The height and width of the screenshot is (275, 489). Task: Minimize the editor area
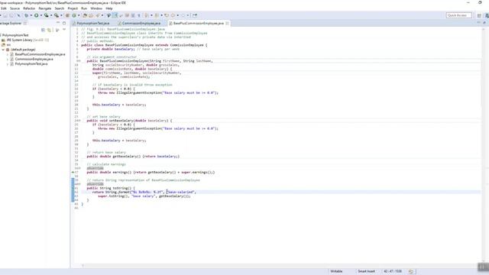(478, 23)
